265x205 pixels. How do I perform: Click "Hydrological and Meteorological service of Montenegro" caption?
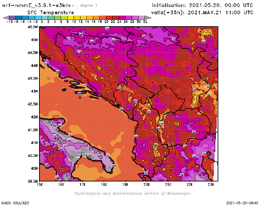coord(132,193)
